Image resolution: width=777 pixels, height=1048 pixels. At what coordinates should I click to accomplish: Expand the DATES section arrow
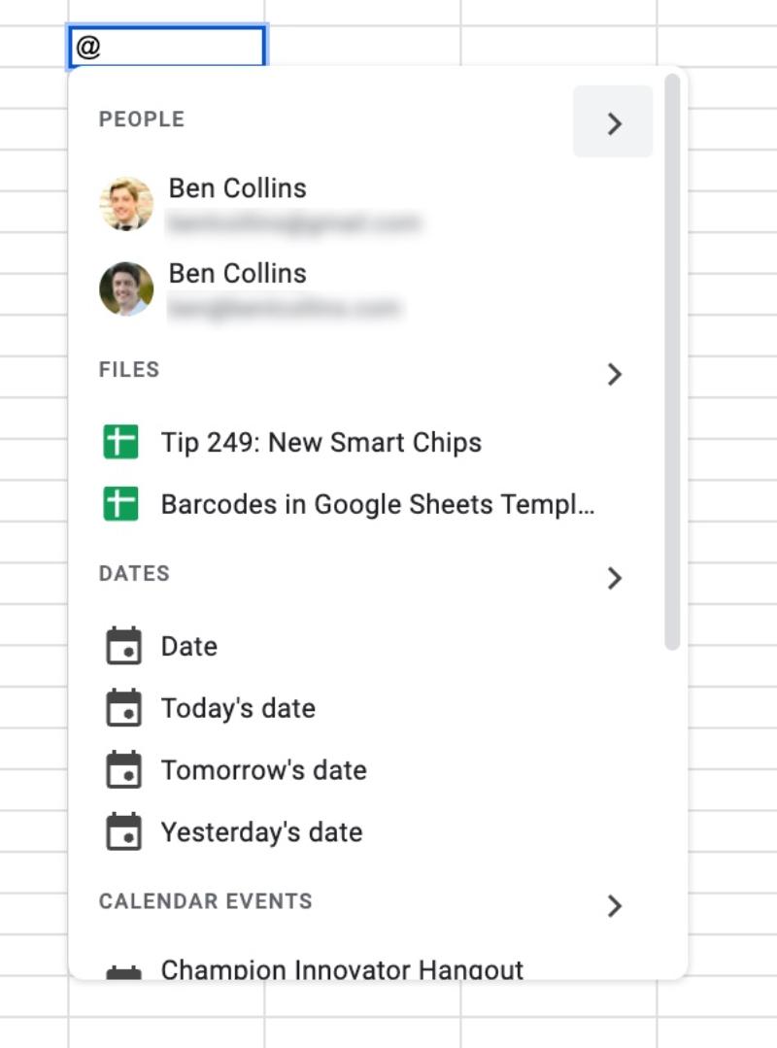[x=615, y=578]
